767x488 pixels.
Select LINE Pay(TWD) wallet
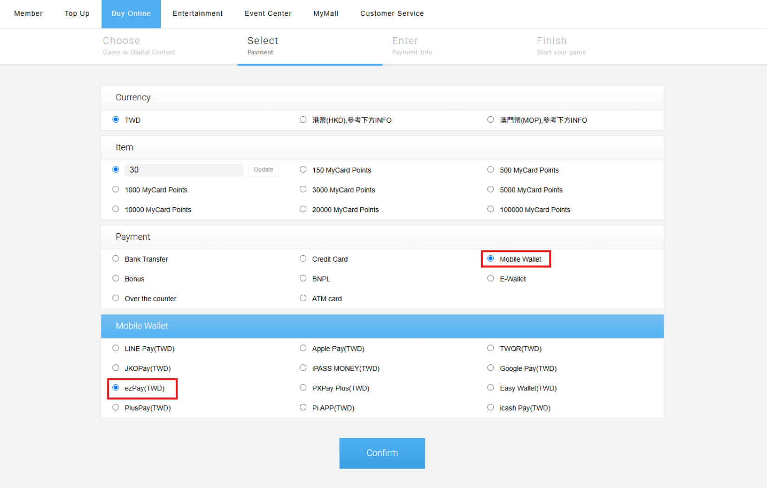tap(116, 348)
